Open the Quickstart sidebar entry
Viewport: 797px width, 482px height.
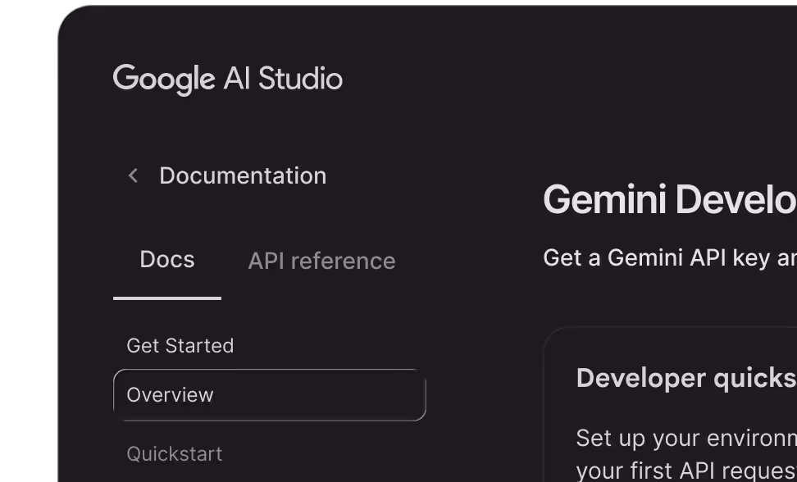175,454
